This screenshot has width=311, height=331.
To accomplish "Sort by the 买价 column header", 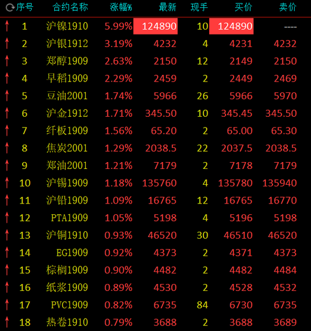I will (x=243, y=7).
